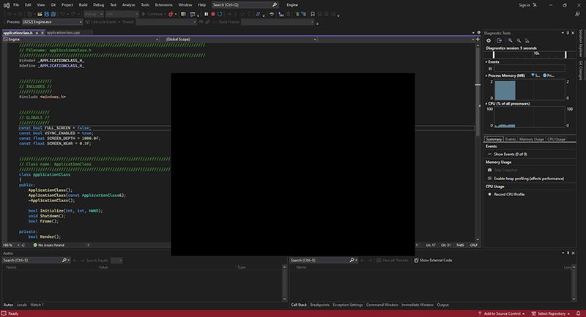Click the diagnostics session timeline ruler
The height and width of the screenshot is (317, 586).
pyautogui.click(x=526, y=54)
